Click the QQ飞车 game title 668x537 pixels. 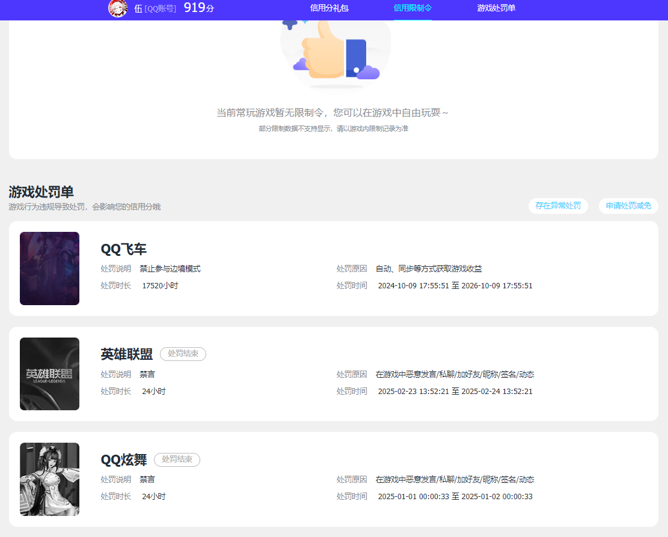click(123, 249)
